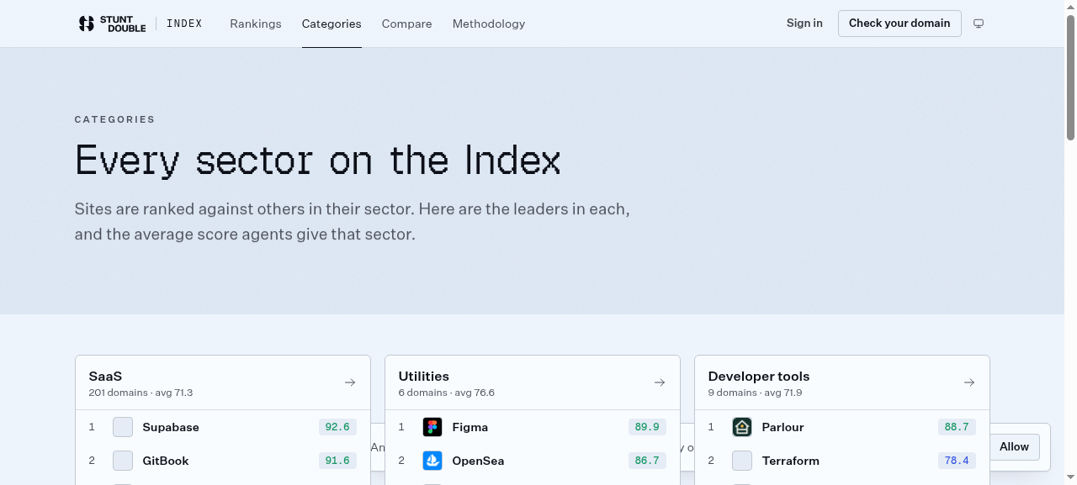
Task: Click the Stunt Double logo
Action: (112, 24)
